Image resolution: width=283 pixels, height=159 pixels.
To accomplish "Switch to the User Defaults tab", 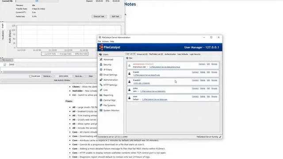I will [x=183, y=54].
